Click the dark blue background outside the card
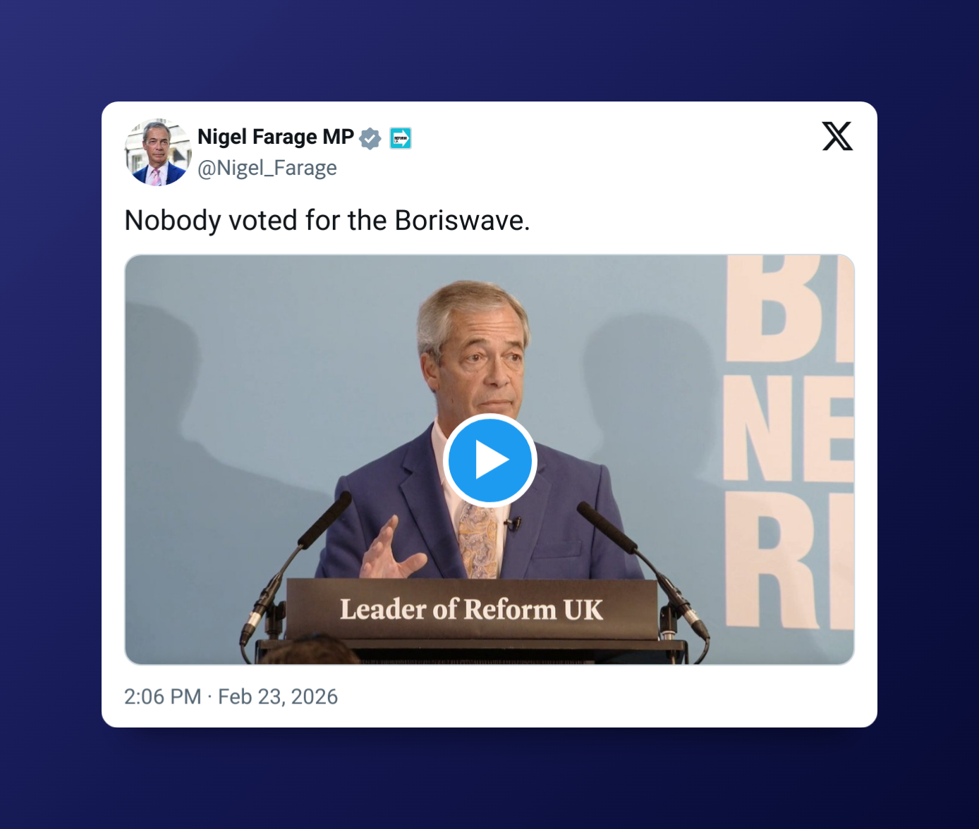Image resolution: width=979 pixels, height=829 pixels. (489, 49)
